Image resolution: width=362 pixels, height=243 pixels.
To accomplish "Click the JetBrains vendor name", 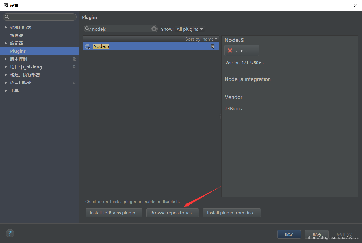I will coord(233,109).
